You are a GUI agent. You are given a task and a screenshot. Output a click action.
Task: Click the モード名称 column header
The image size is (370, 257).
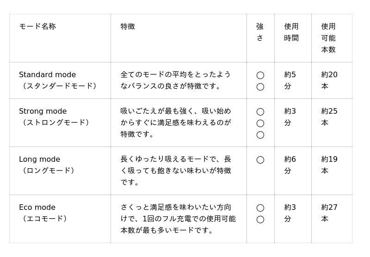[37, 27]
